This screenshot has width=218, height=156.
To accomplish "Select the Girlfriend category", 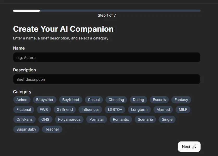I will [65, 110].
